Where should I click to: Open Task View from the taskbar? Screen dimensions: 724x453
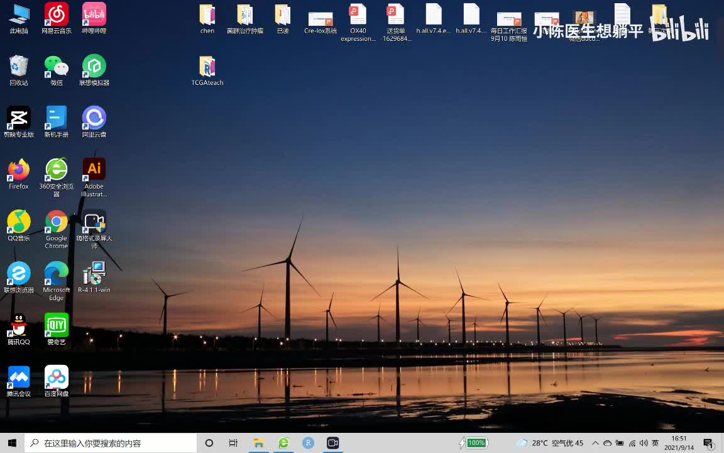point(233,443)
